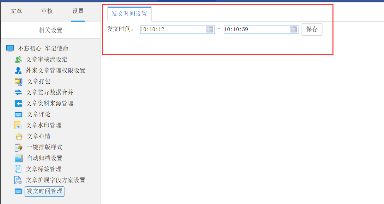Click the 保存 button
The height and width of the screenshot is (204, 384).
[312, 29]
